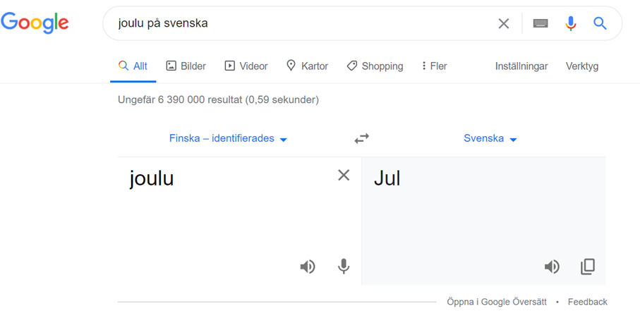This screenshot has height=333, width=640.
Task: Listen to the Swedish translation Jul
Action: [552, 267]
